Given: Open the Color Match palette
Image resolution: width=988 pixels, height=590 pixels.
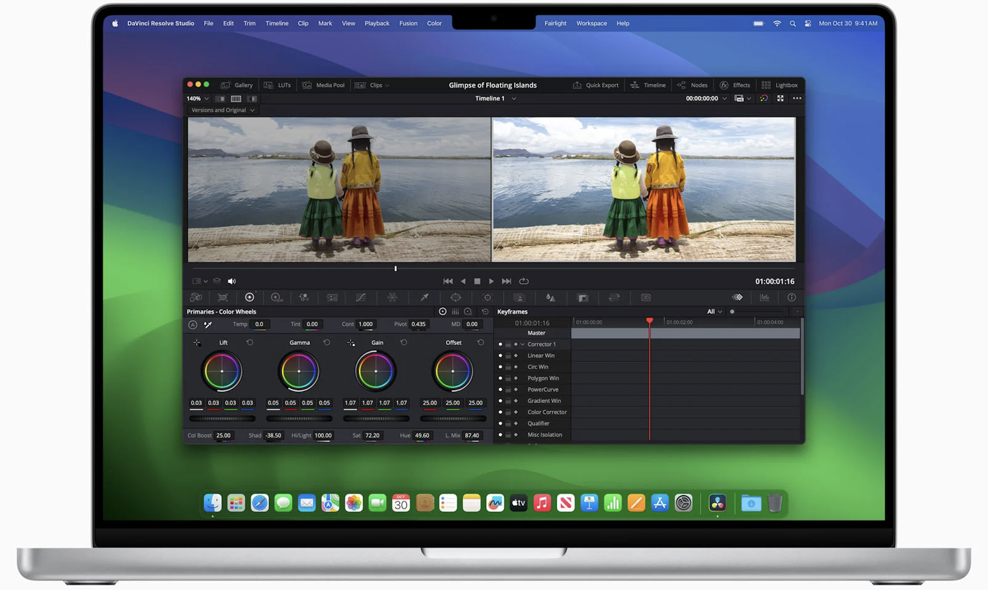Looking at the screenshot, I should point(223,297).
